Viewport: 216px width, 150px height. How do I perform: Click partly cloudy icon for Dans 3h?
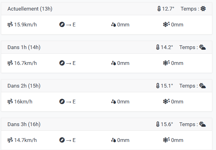click(x=203, y=124)
